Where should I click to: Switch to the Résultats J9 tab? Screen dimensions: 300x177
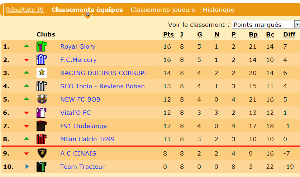point(25,10)
